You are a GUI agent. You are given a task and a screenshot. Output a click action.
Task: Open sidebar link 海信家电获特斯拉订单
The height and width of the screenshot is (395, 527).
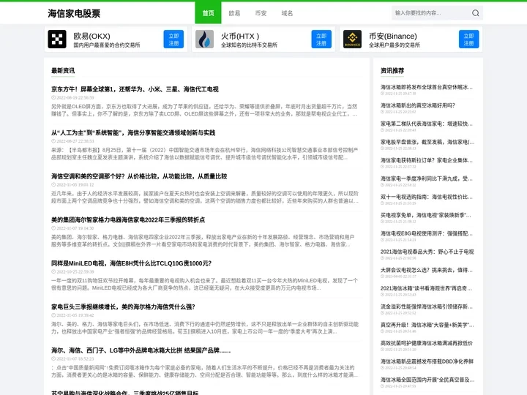(x=427, y=160)
